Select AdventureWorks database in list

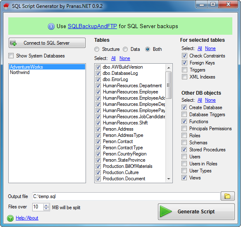pyautogui.click(x=47, y=67)
